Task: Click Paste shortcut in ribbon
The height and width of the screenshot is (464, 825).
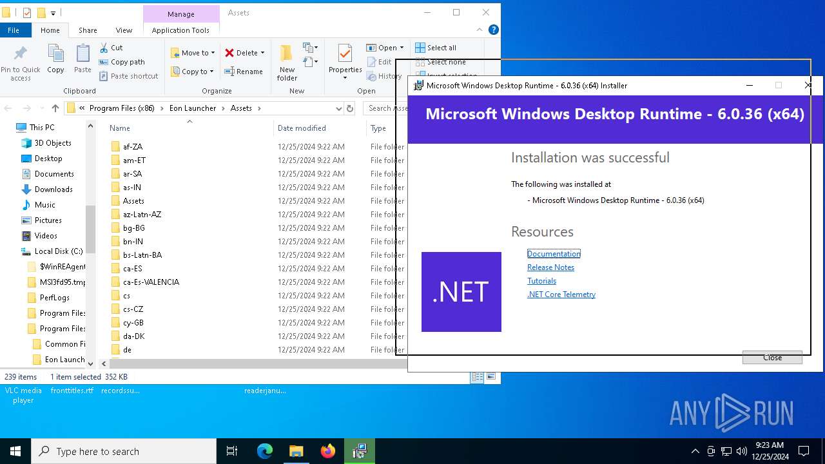Action: point(128,76)
